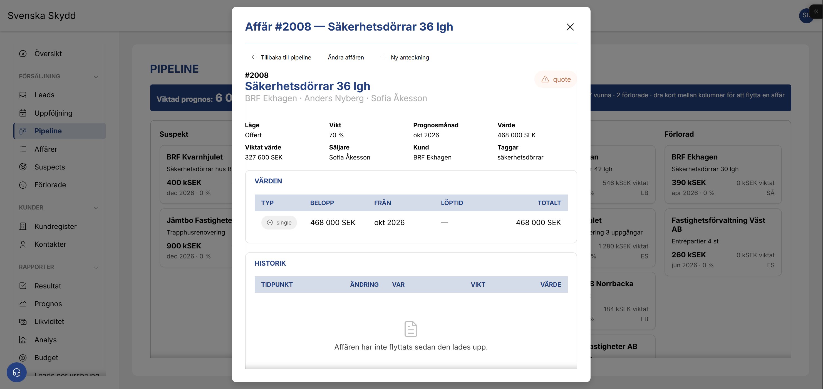Image resolution: width=823 pixels, height=389 pixels.
Task: Click the Kontakter person icon
Action: (23, 244)
